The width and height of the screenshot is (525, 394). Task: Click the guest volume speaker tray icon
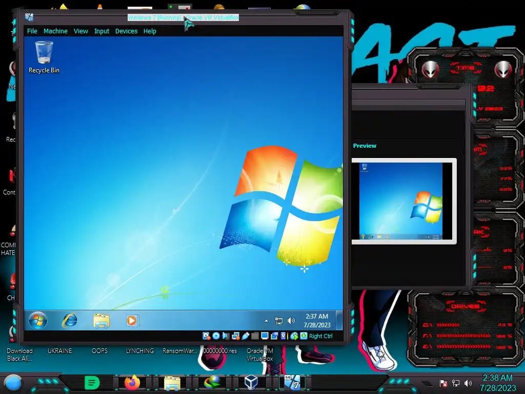pyautogui.click(x=291, y=321)
